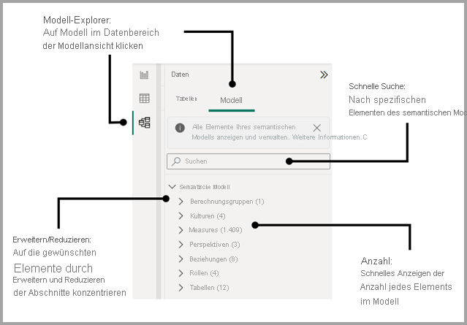
Task: Expand Perspektiven (3) chevron
Action: coord(181,245)
